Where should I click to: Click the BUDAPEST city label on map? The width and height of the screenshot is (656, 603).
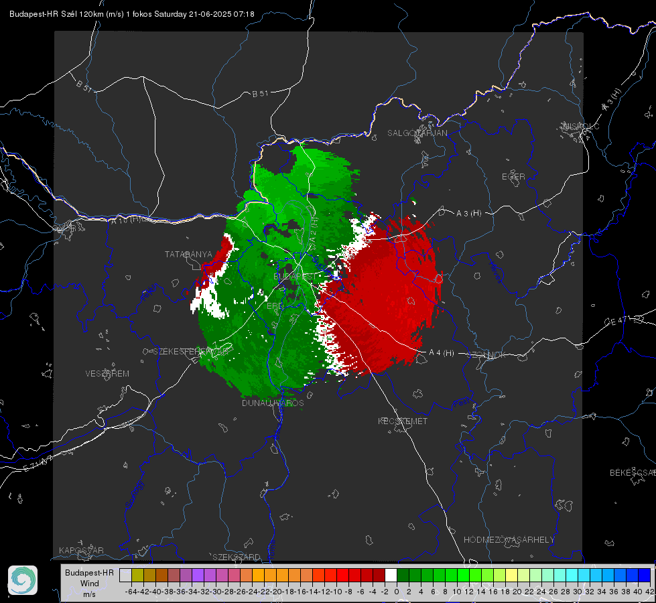[x=295, y=277]
